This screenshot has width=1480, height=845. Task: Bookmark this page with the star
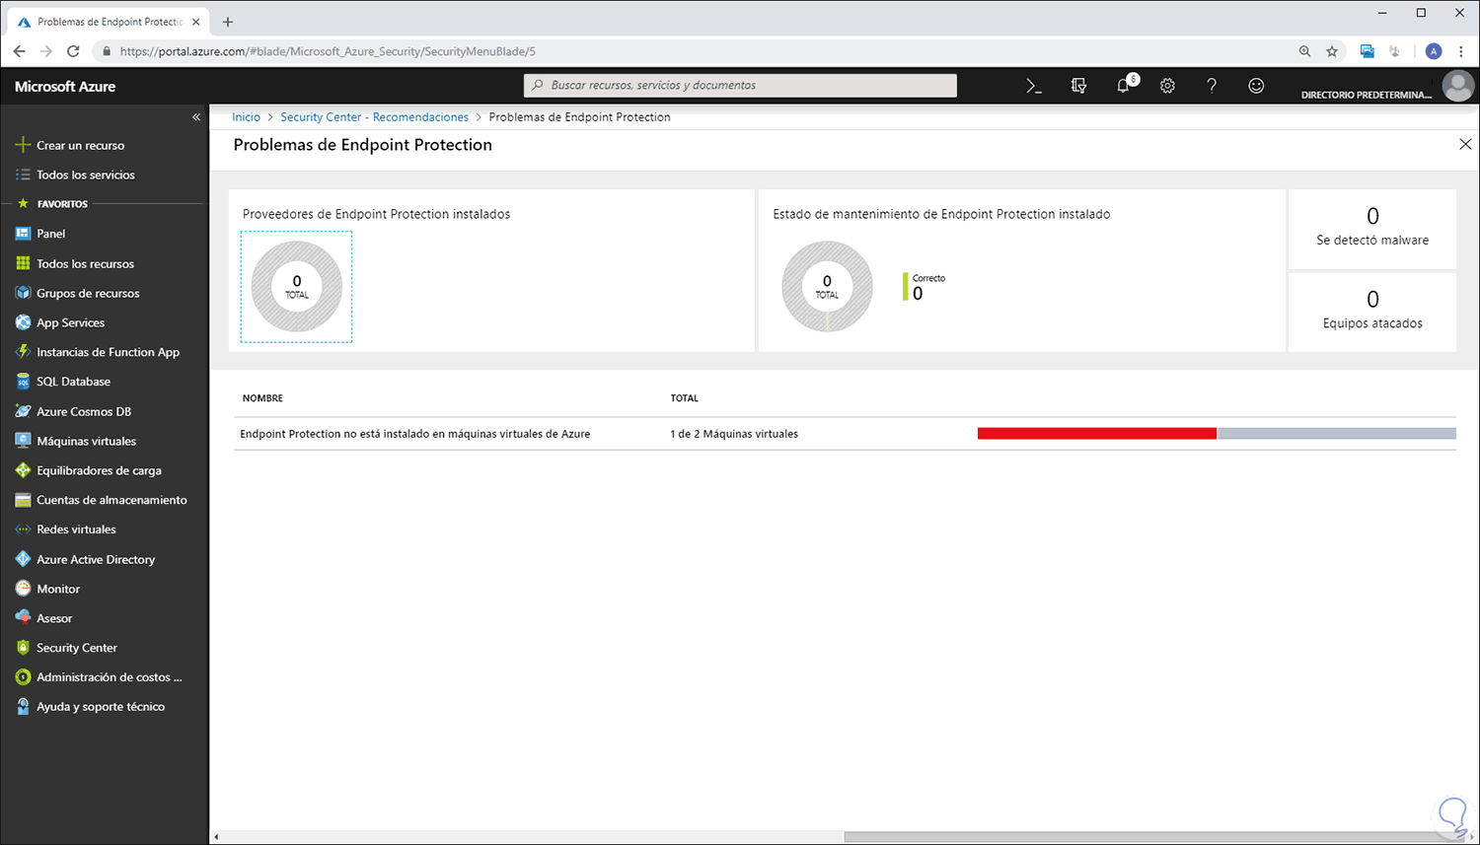pos(1332,51)
